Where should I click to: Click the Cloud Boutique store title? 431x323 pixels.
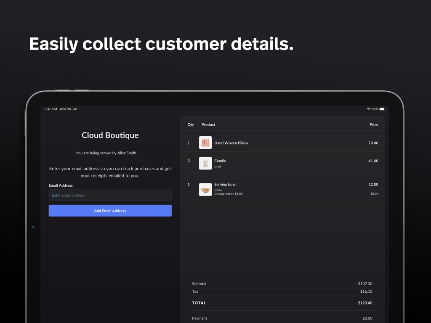[x=110, y=135]
